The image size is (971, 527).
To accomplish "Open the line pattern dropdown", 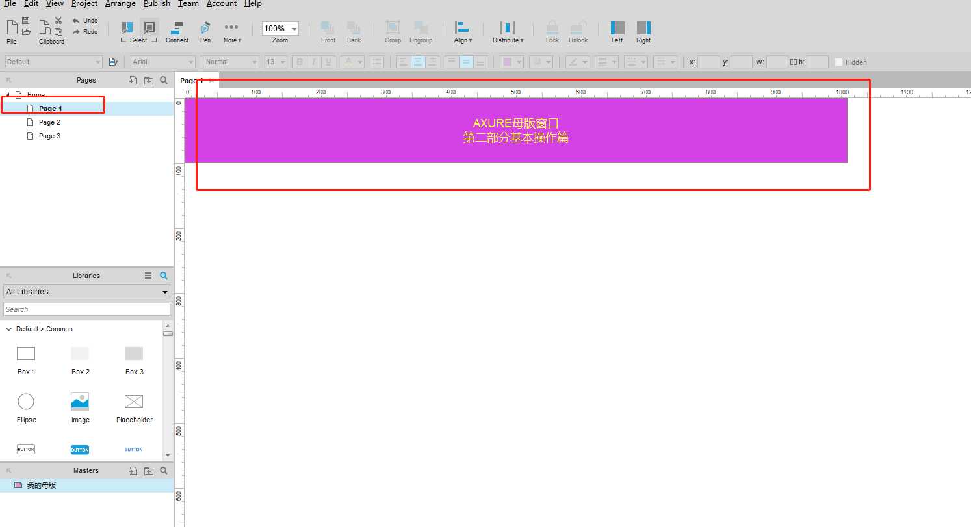I will point(636,62).
